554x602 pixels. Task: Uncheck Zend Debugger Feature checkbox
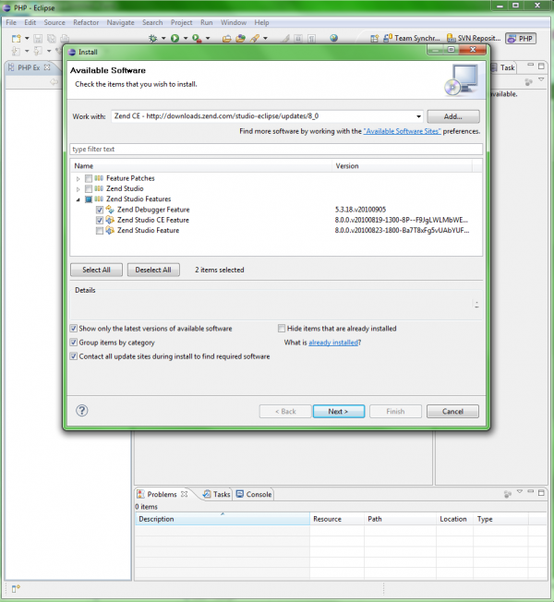(100, 210)
